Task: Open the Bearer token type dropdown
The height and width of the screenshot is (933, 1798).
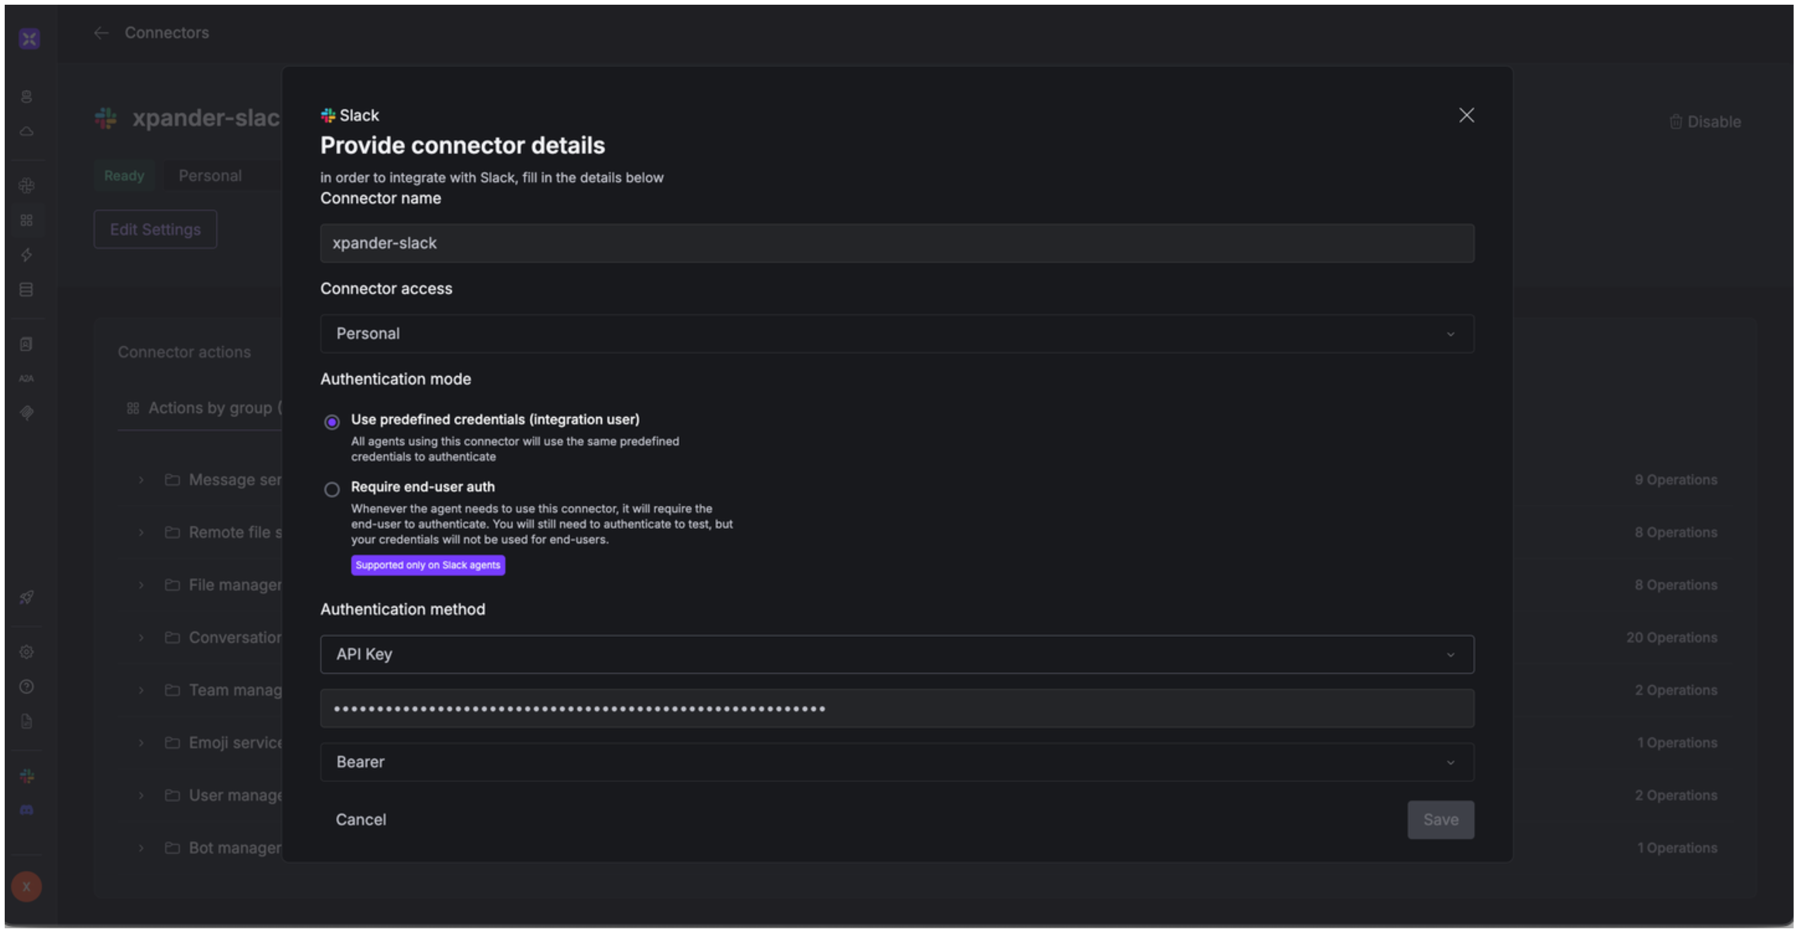Action: (897, 762)
